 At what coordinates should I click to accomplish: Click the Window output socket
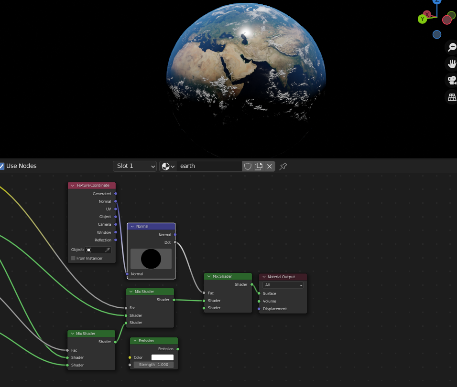(116, 232)
